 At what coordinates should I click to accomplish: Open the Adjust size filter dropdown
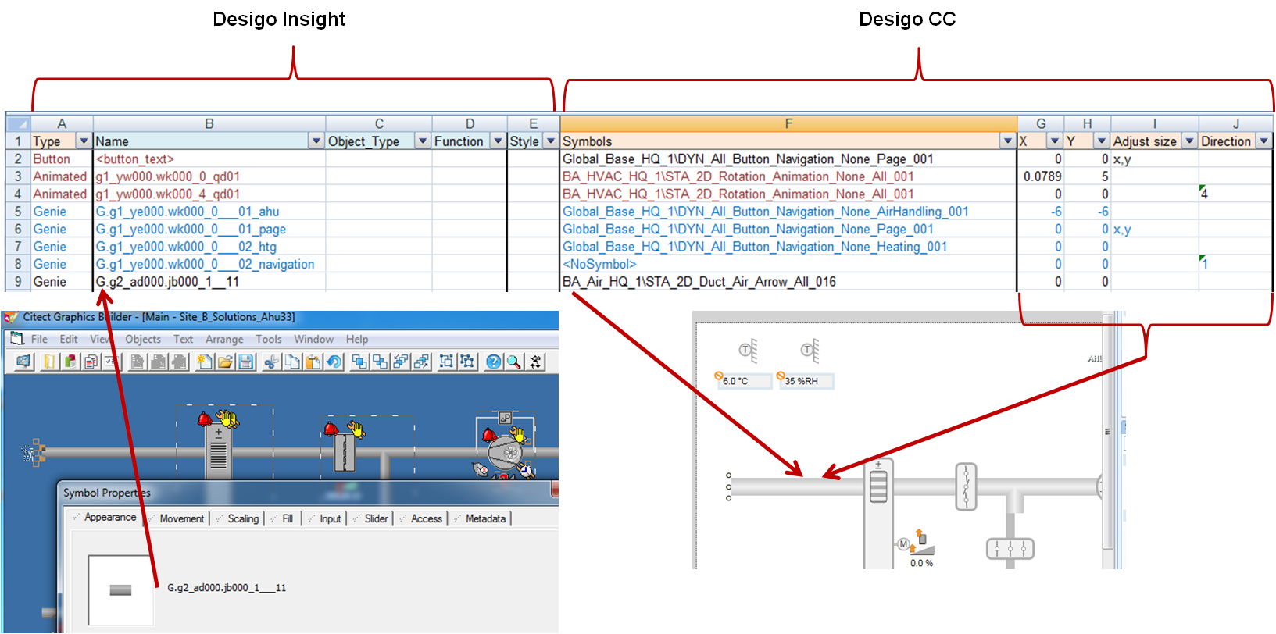tap(1189, 141)
